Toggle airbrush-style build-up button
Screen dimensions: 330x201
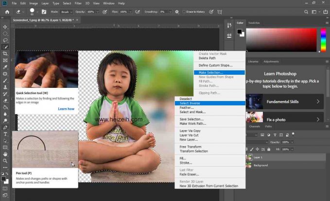(x=138, y=12)
